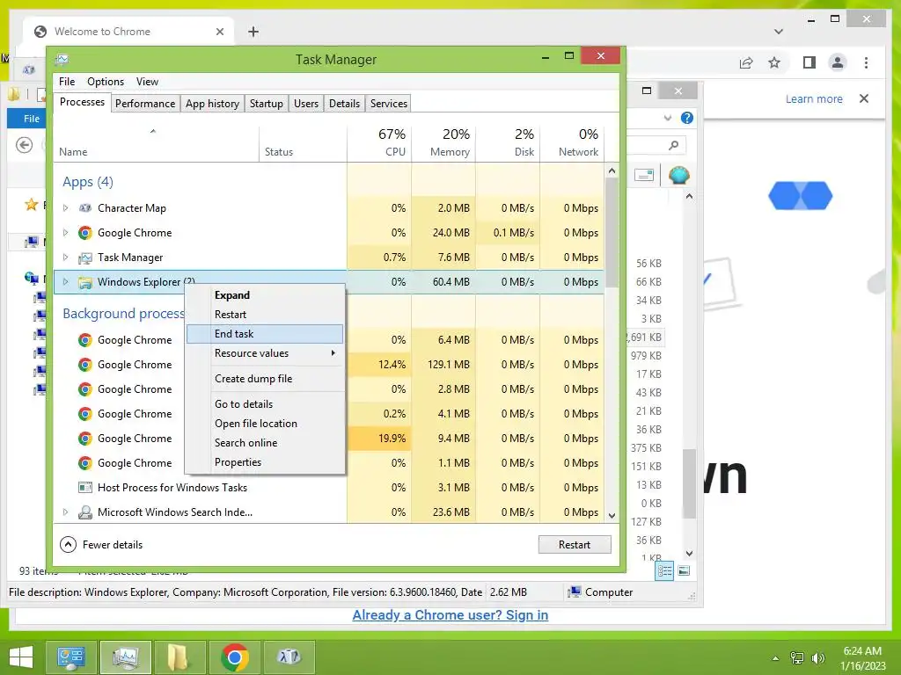Click the Explorer search magnifier icon
The height and width of the screenshot is (675, 901).
pos(674,145)
